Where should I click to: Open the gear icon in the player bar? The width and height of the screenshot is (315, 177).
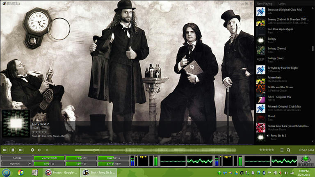tap(32, 150)
